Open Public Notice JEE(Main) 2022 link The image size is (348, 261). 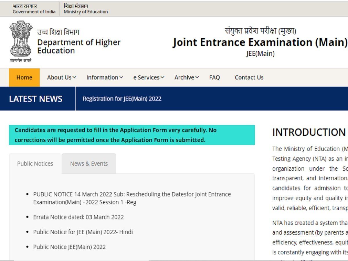point(70,247)
